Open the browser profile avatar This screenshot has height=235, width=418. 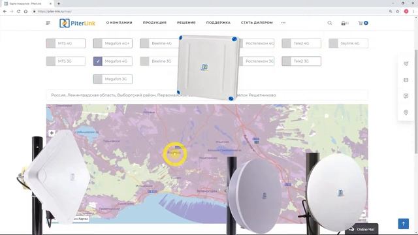pos(406,12)
